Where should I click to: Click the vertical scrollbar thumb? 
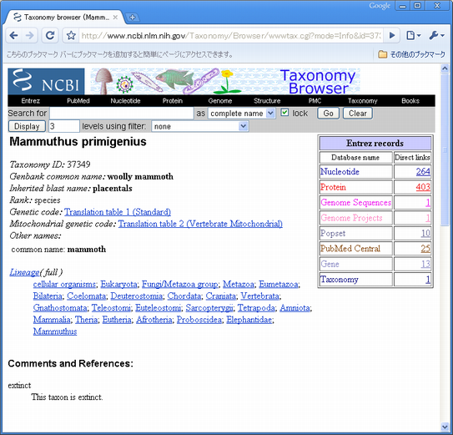click(x=445, y=149)
